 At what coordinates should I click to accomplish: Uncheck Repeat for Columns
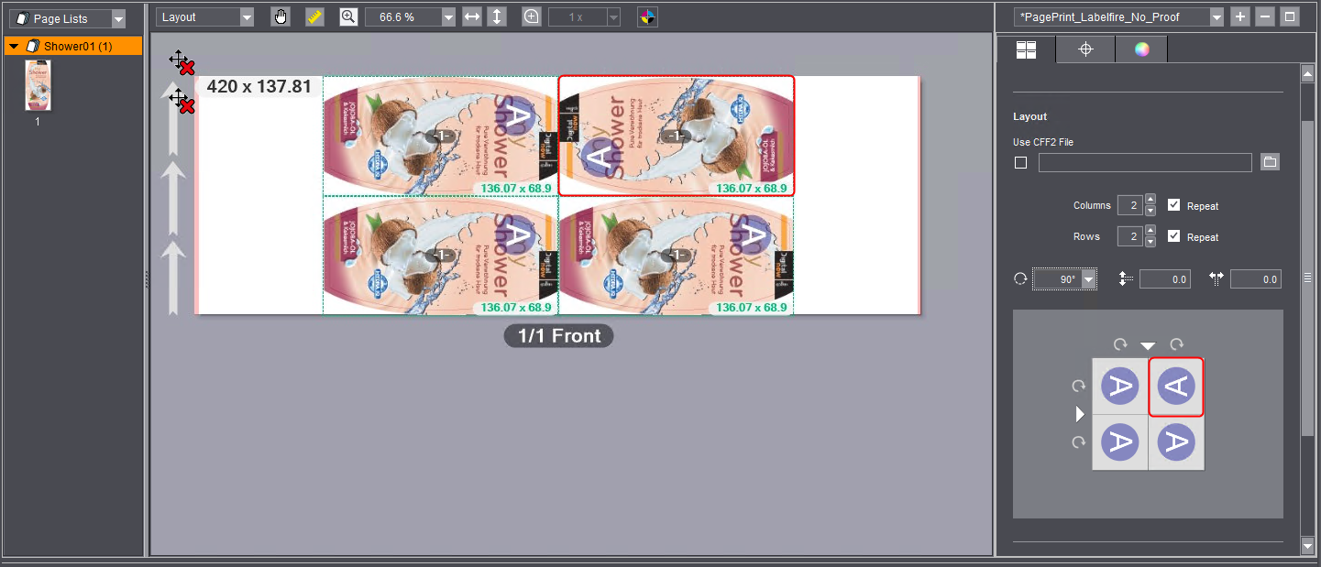click(1174, 205)
